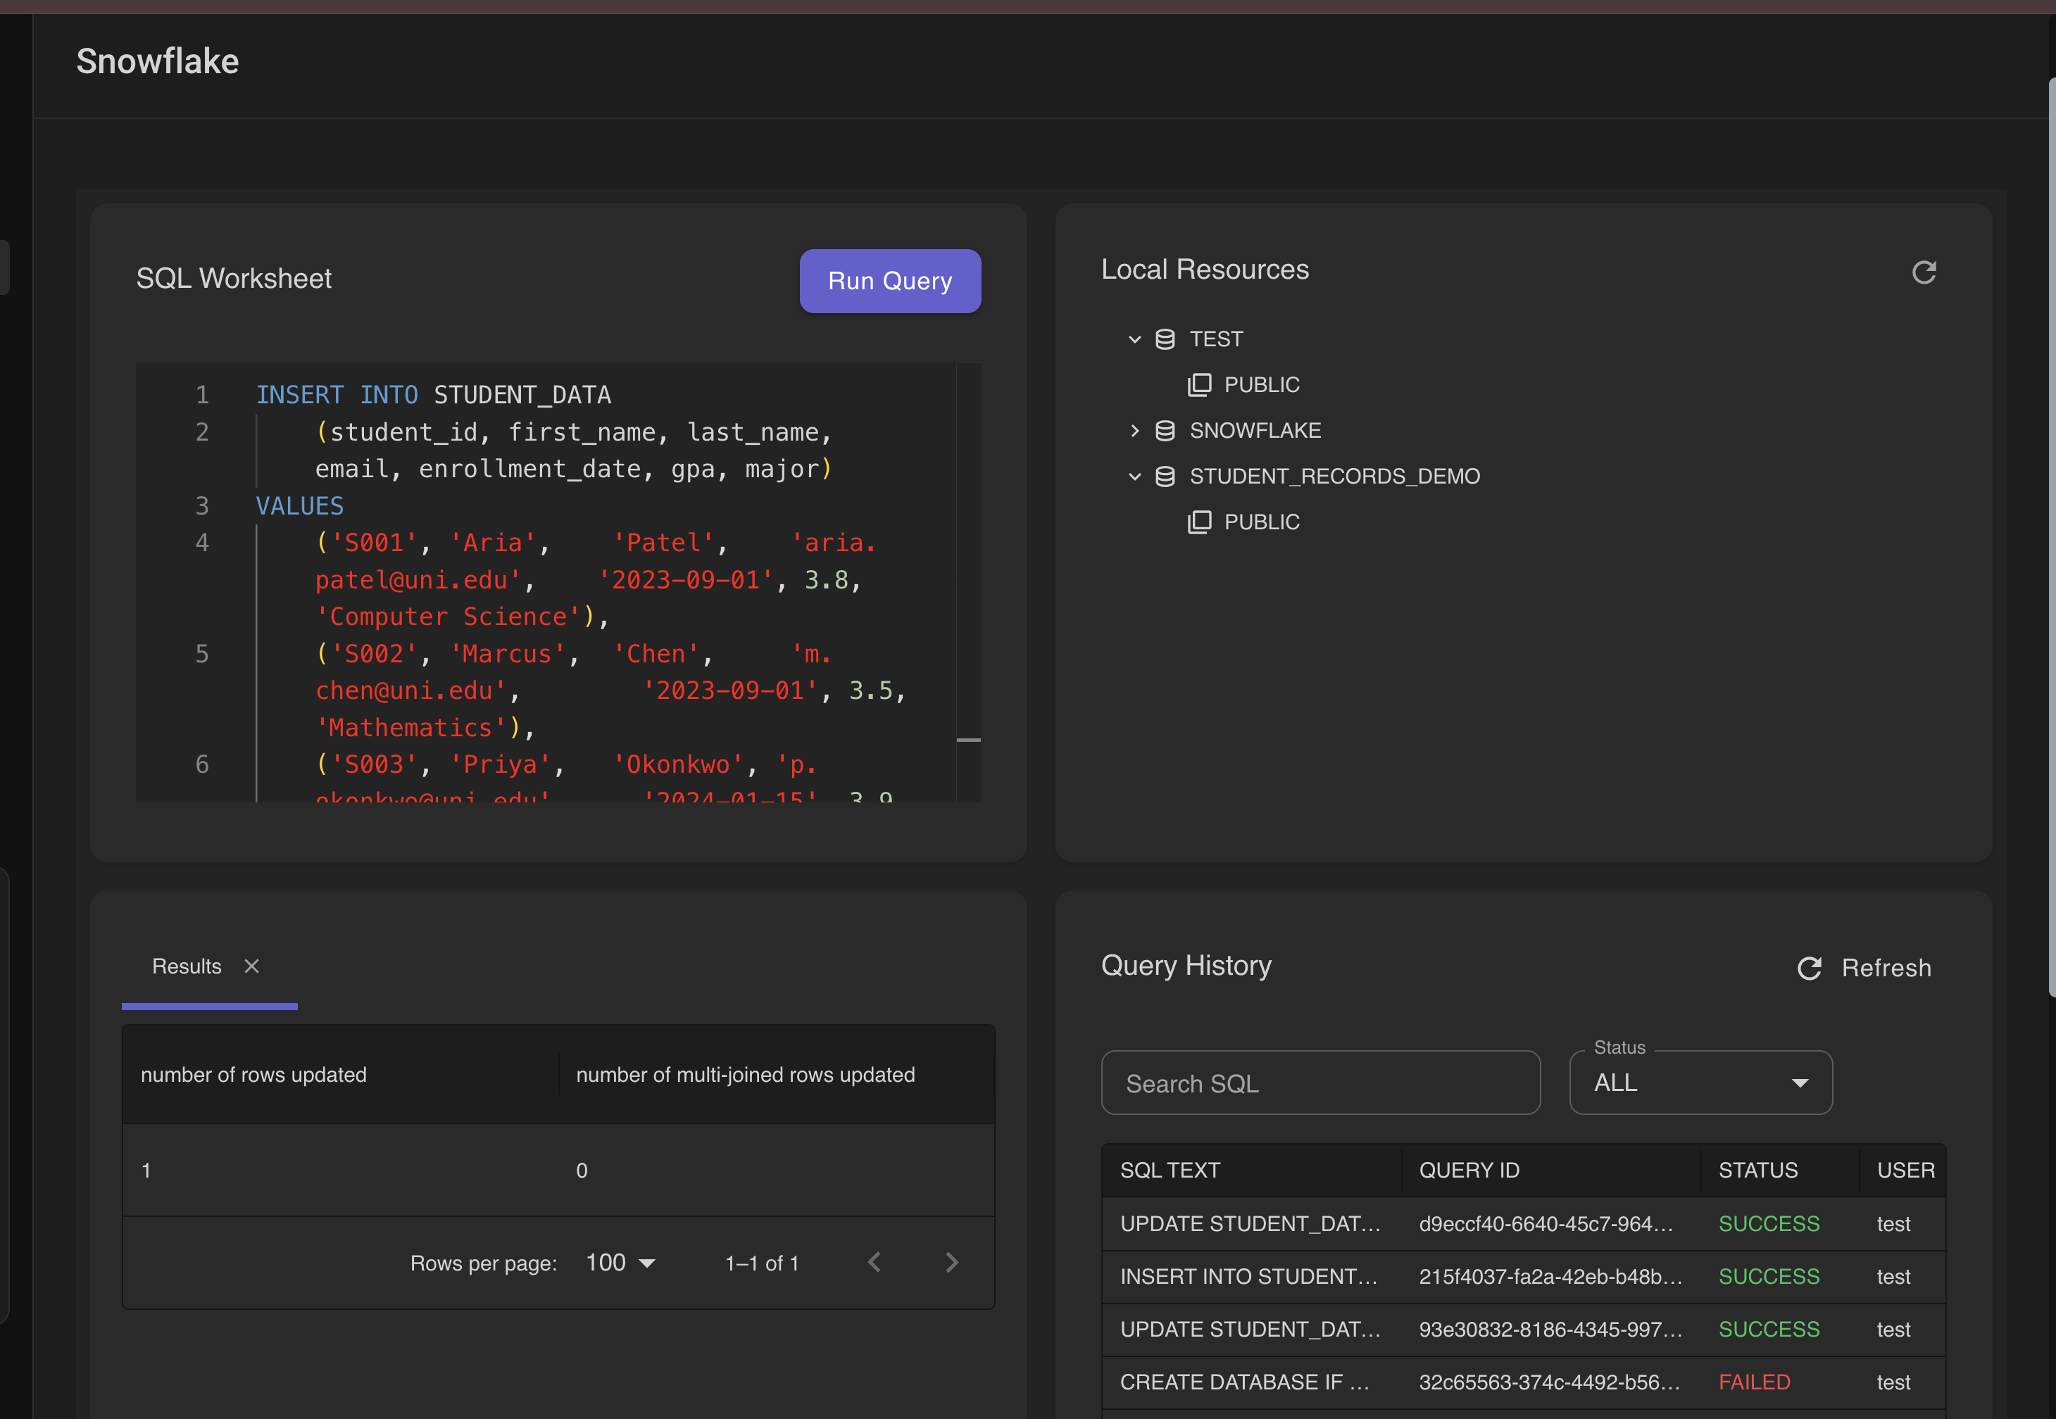The height and width of the screenshot is (1419, 2056).
Task: Click line number 5 in the editor gutter
Action: pyautogui.click(x=202, y=655)
